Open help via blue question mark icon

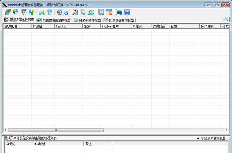point(127,12)
